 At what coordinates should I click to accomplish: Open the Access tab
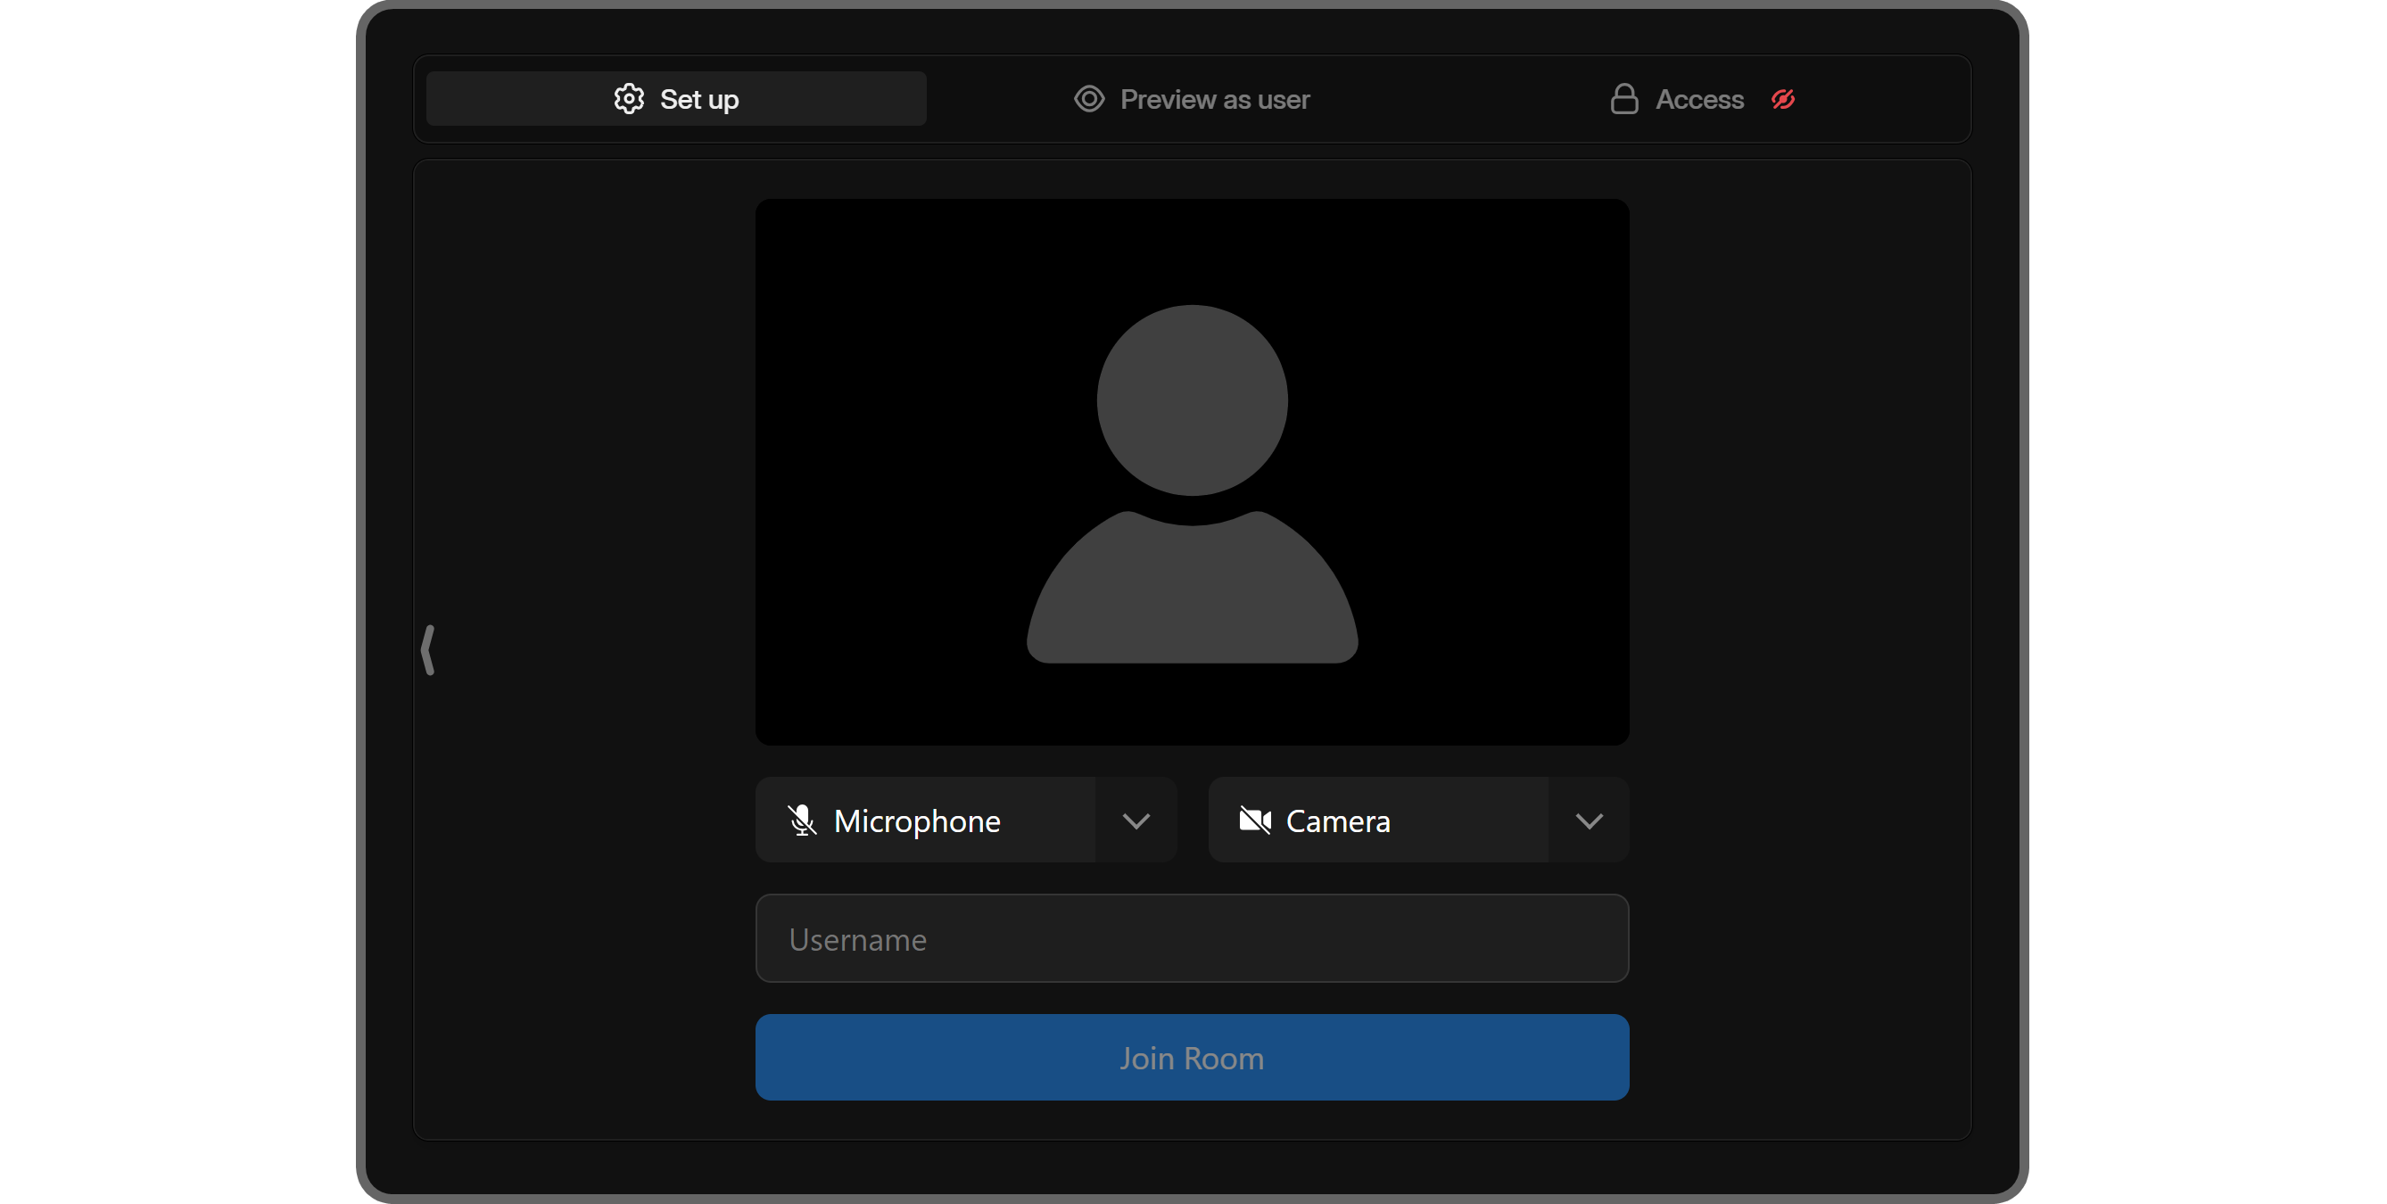click(1699, 99)
